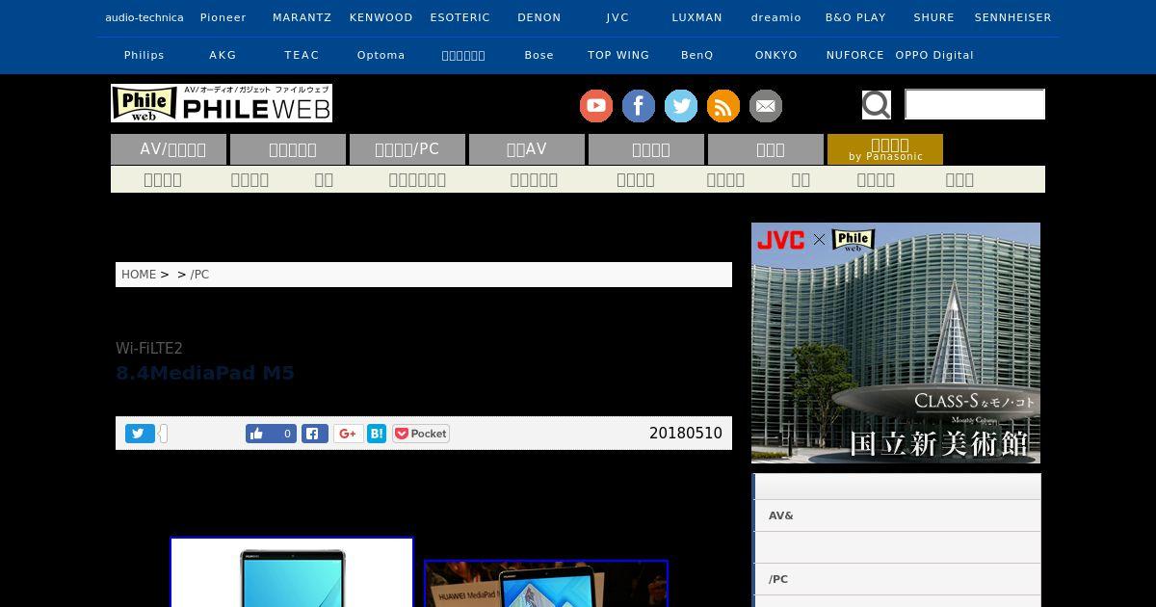
Task: Open the LUXMAN brand link
Action: [697, 17]
